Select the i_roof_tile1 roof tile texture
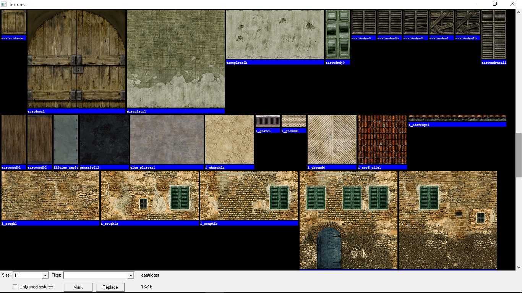Image resolution: width=522 pixels, height=293 pixels. (382, 140)
